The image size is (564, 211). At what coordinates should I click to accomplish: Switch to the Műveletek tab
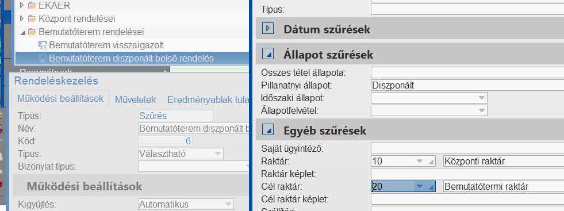pyautogui.click(x=135, y=99)
